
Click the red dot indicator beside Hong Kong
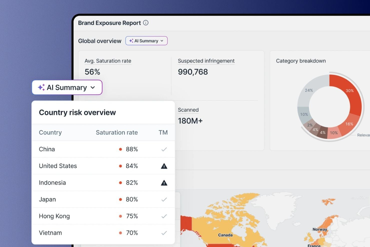coord(121,216)
